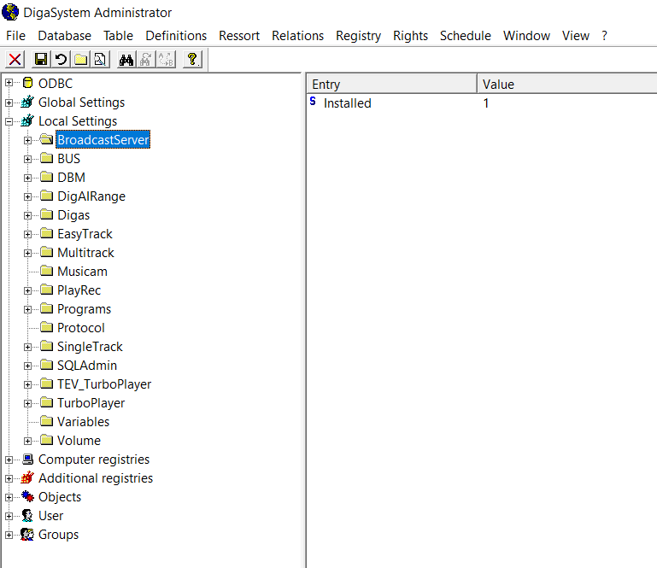Select the Installed entry row
This screenshot has height=568, width=657.
point(347,103)
